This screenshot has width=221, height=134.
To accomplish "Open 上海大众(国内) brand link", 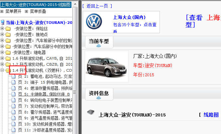I will (129, 18).
